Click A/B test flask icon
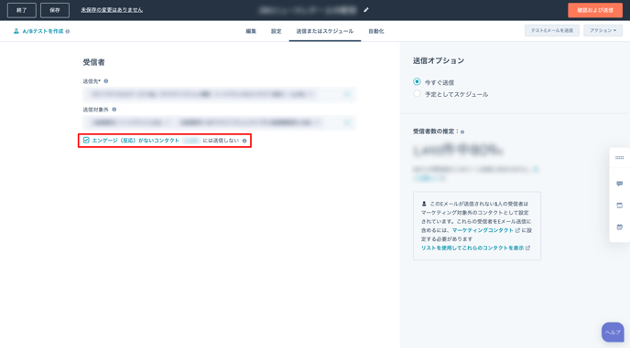Viewport: 630px width, 348px height. point(16,31)
